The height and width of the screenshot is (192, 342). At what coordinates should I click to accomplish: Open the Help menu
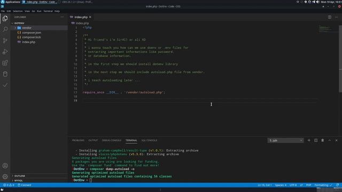(x=57, y=11)
